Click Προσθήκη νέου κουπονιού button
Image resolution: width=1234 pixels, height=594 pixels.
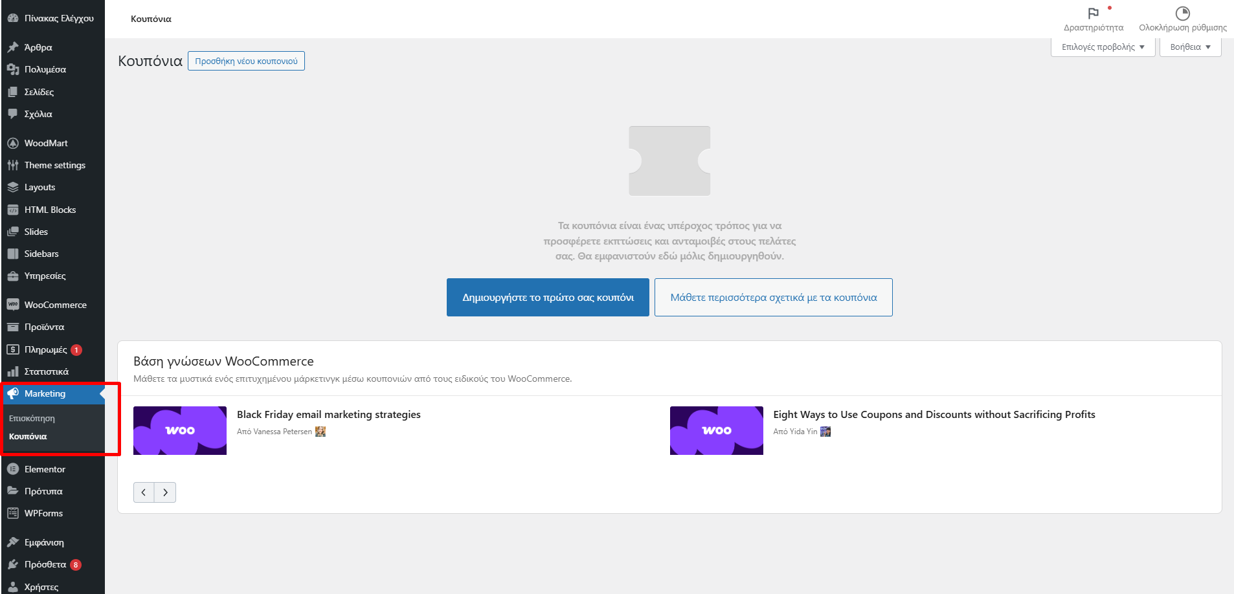coord(246,61)
